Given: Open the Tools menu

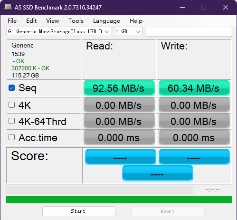Looking at the screenshot, I should coord(76,21).
